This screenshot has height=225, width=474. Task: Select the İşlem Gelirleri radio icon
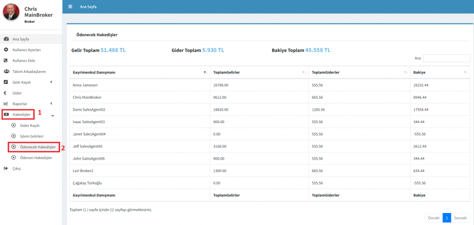pyautogui.click(x=13, y=136)
